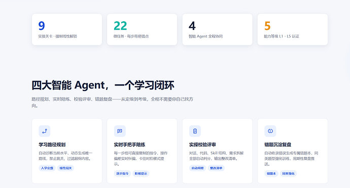This screenshot has width=350, height=188.
Task: Click the description starting 对话、代码、Skill 结构
Action: coord(216,156)
